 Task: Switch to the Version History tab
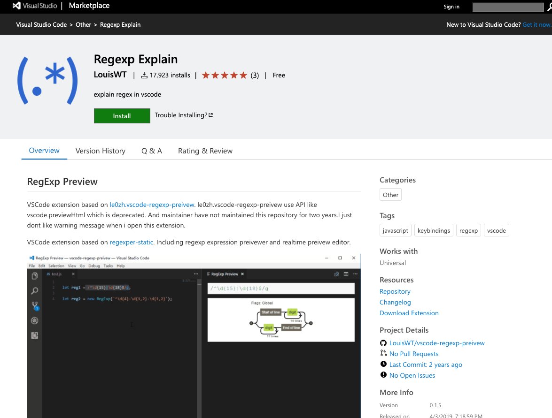coord(100,151)
